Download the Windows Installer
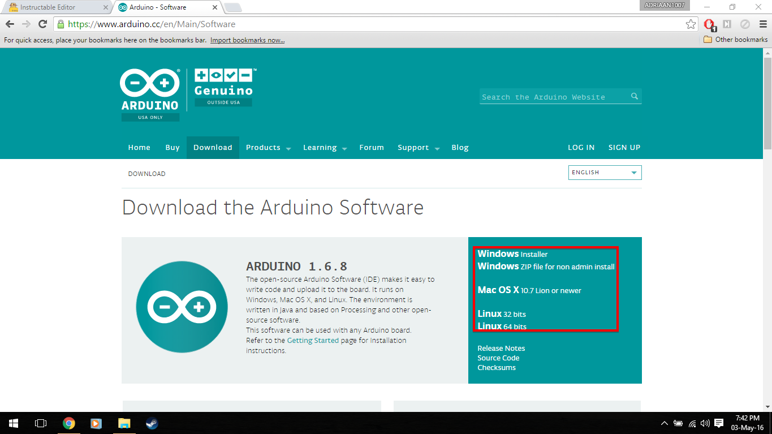This screenshot has width=772, height=434. click(x=512, y=254)
